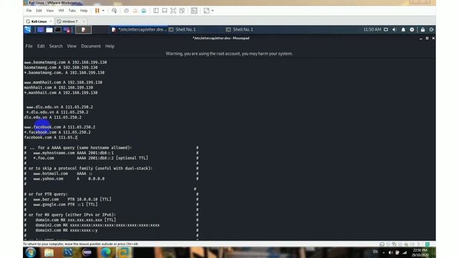Open the power options dropdown arrow

103,11
